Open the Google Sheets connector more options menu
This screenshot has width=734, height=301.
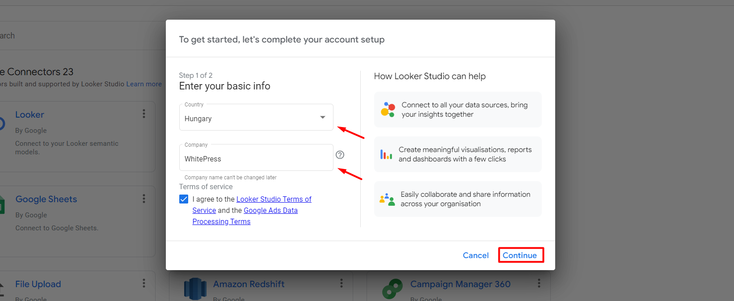pyautogui.click(x=144, y=198)
